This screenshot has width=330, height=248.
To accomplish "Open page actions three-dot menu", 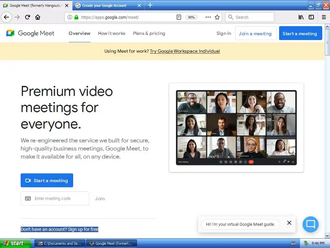I will pos(208,17).
